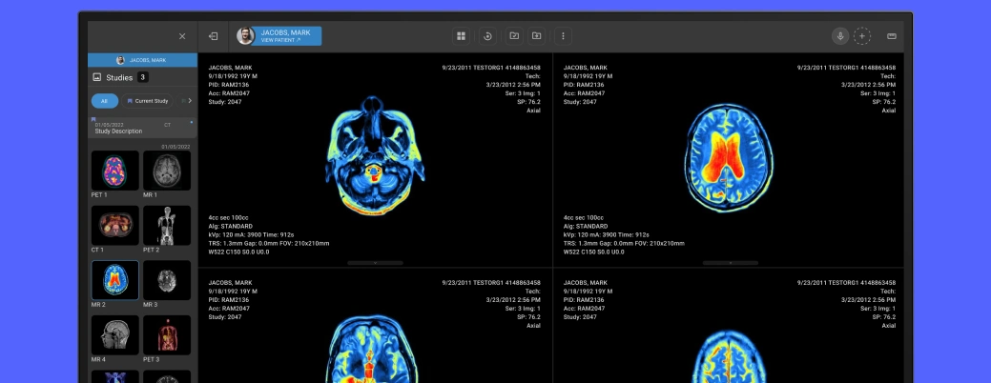Click the Studies count badge 3

[x=143, y=77]
